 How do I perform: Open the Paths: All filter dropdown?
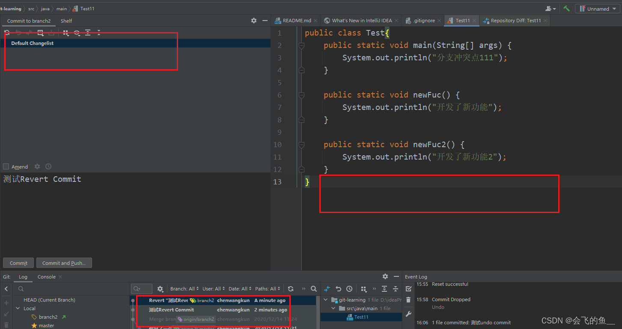coord(268,289)
